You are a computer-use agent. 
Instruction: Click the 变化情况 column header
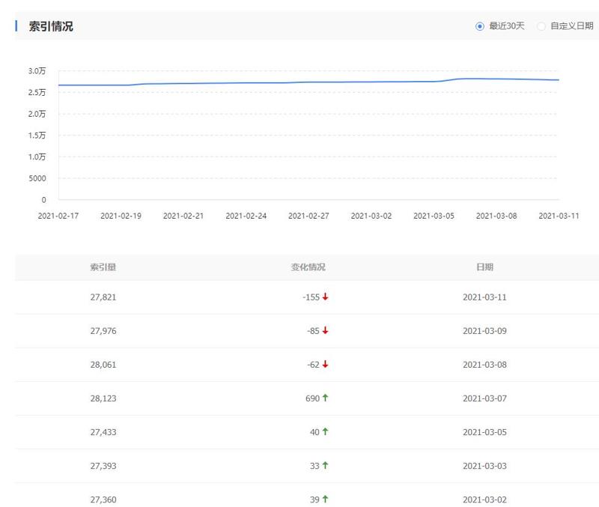point(308,267)
